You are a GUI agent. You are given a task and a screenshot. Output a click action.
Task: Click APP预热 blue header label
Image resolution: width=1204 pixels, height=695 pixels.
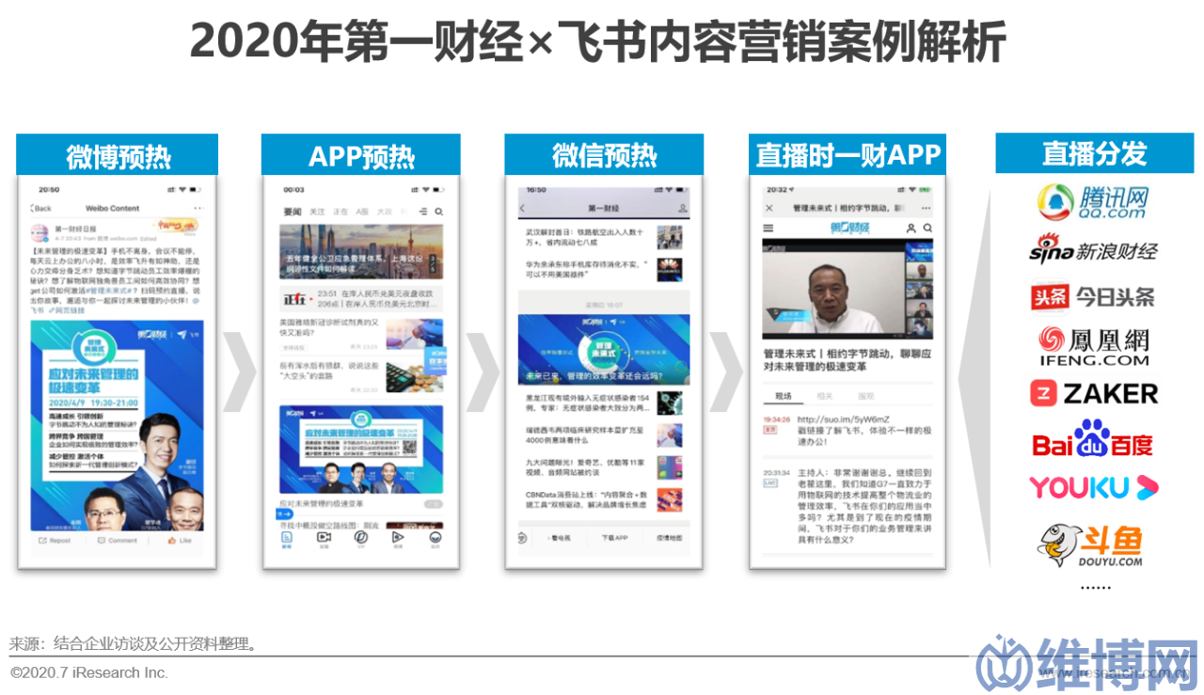point(361,155)
